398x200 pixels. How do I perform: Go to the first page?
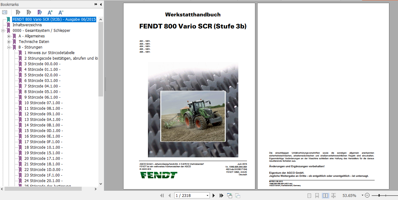[x=162, y=195]
